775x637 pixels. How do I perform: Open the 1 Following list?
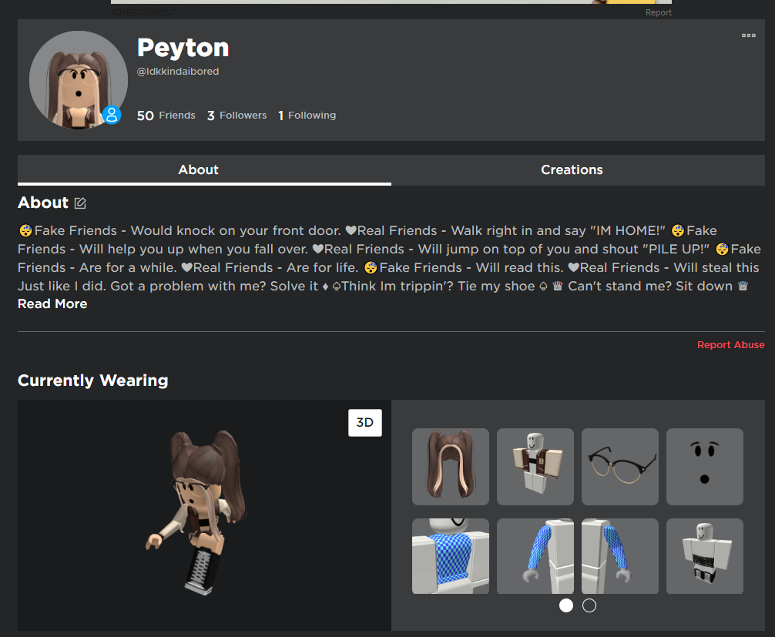(307, 116)
